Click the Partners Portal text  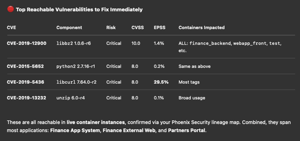point(186,131)
